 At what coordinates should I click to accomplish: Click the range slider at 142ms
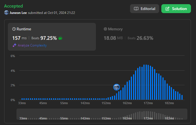click(x=85, y=118)
